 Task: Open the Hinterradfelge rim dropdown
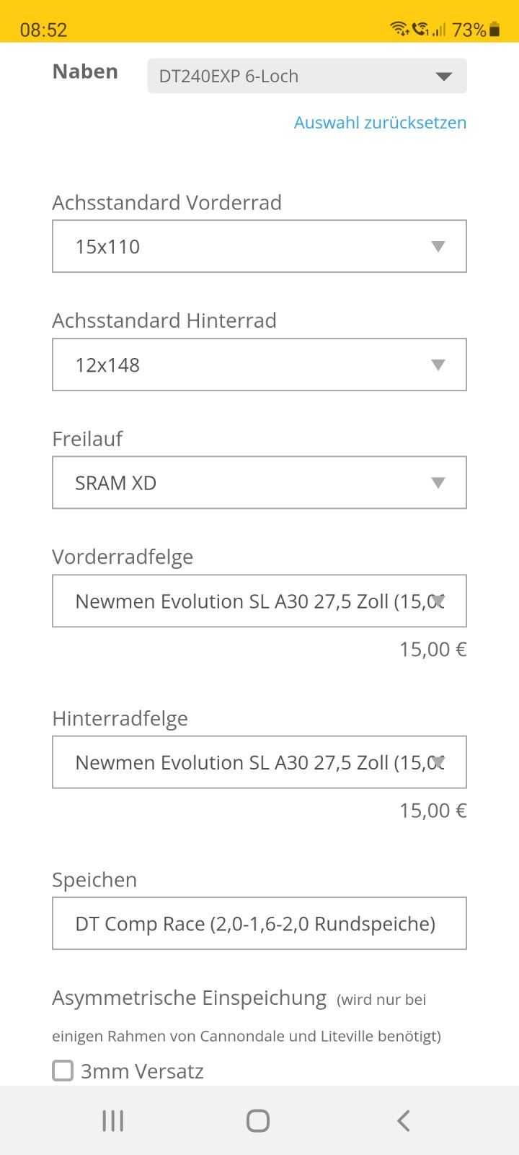pos(259,762)
